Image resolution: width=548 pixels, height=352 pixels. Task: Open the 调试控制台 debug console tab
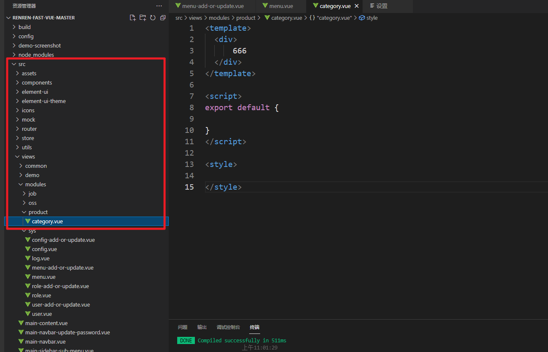pos(228,327)
